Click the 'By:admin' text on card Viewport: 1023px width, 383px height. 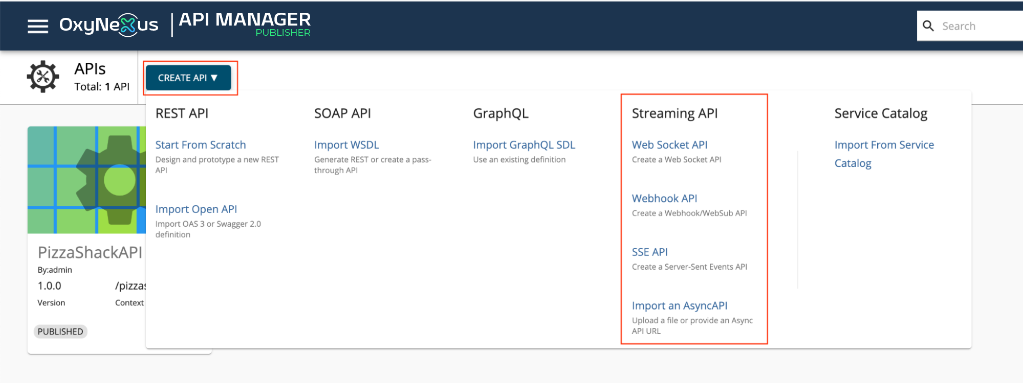pyautogui.click(x=55, y=270)
